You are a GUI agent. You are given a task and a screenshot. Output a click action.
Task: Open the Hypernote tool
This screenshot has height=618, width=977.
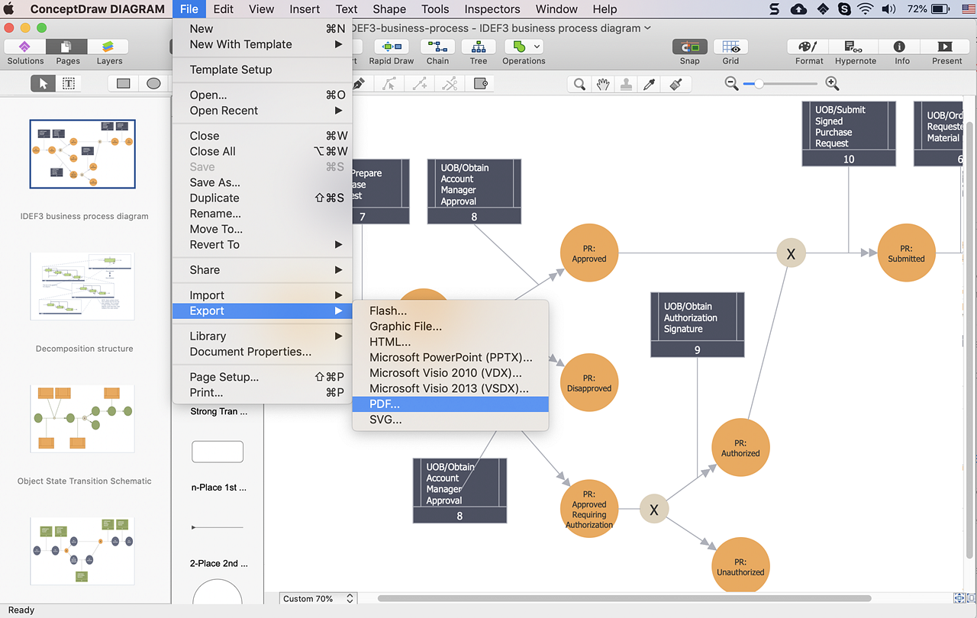pos(855,47)
